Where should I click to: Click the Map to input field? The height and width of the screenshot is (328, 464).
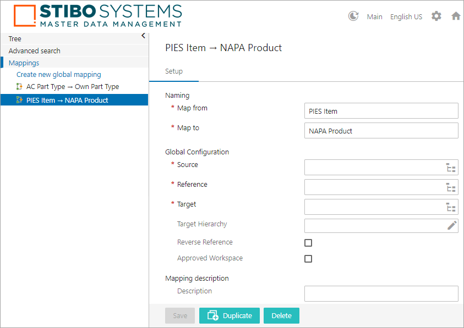381,131
